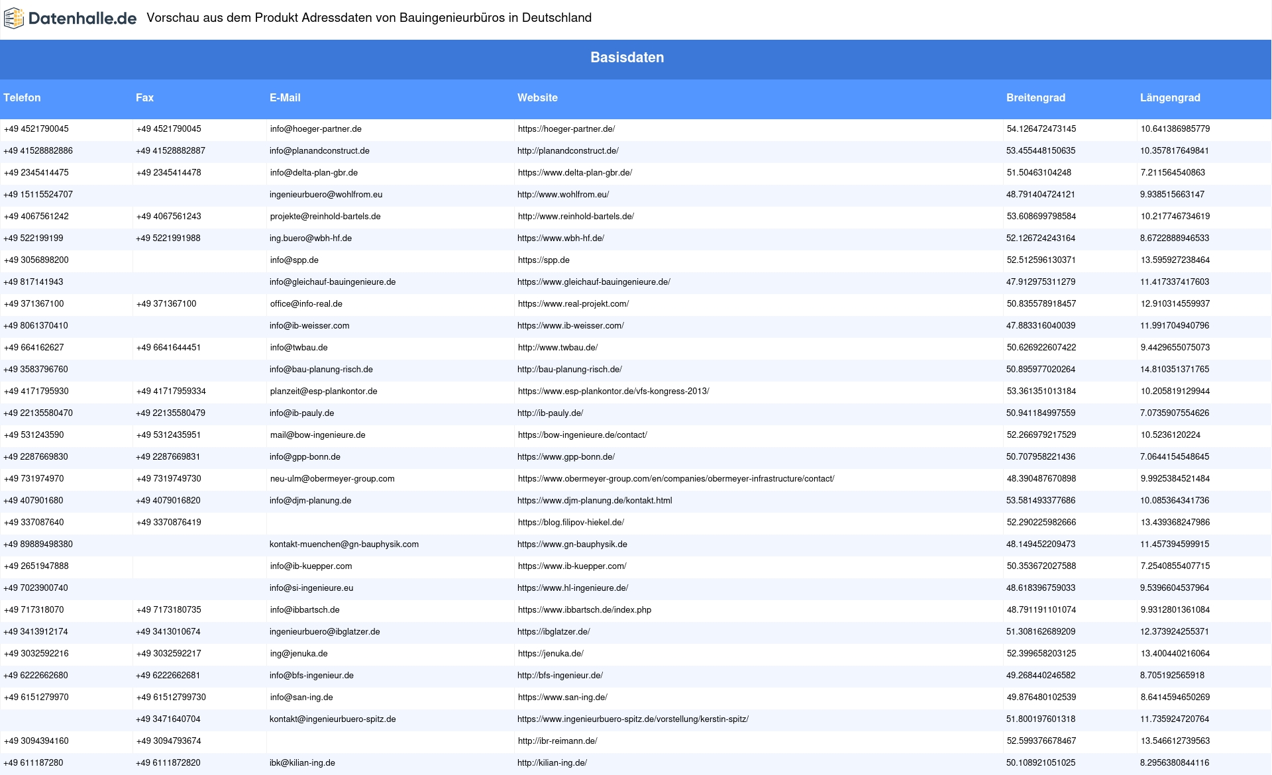Open website https://www.delta-plan-gbr.de/

point(575,173)
